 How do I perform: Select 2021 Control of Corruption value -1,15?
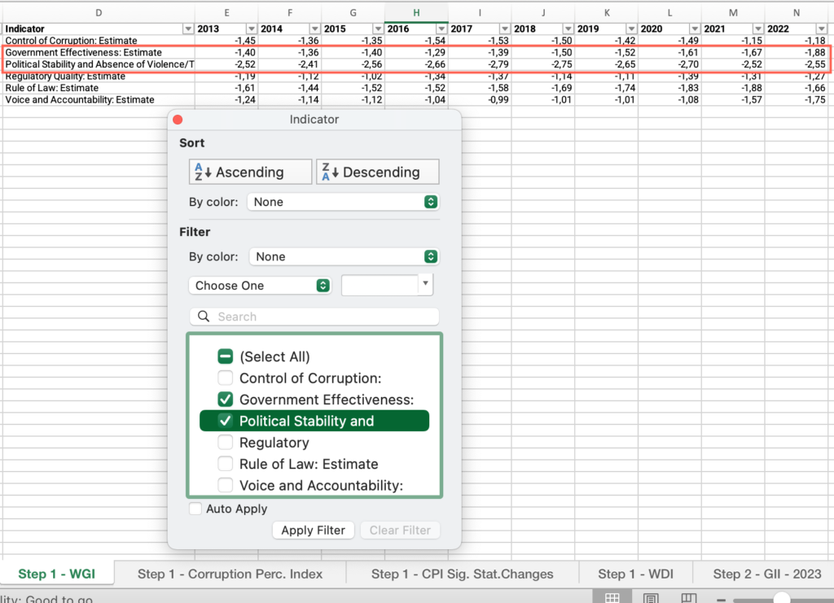733,41
